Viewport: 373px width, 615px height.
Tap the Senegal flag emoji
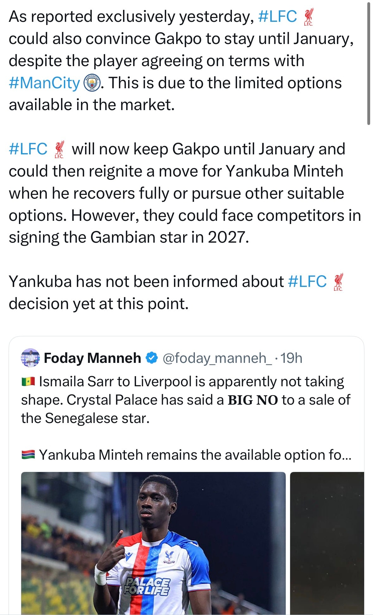point(28,382)
